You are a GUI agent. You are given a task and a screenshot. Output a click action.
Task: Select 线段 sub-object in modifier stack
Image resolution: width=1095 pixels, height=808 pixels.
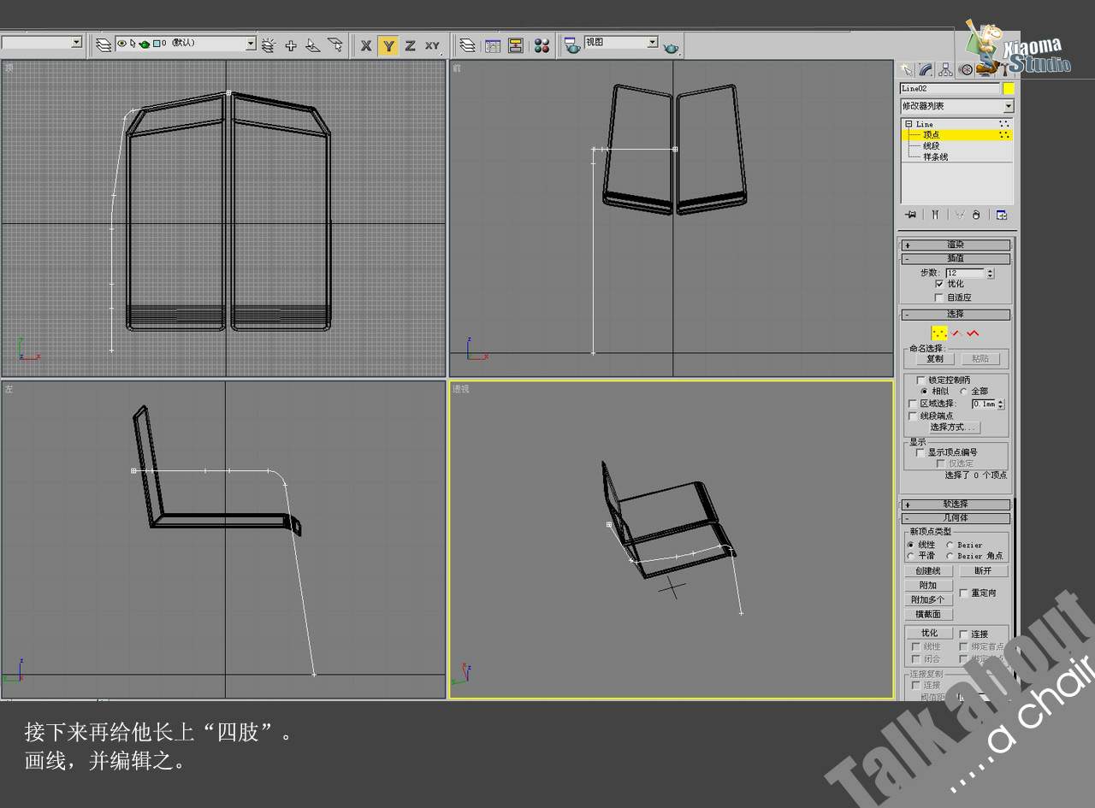tap(931, 146)
